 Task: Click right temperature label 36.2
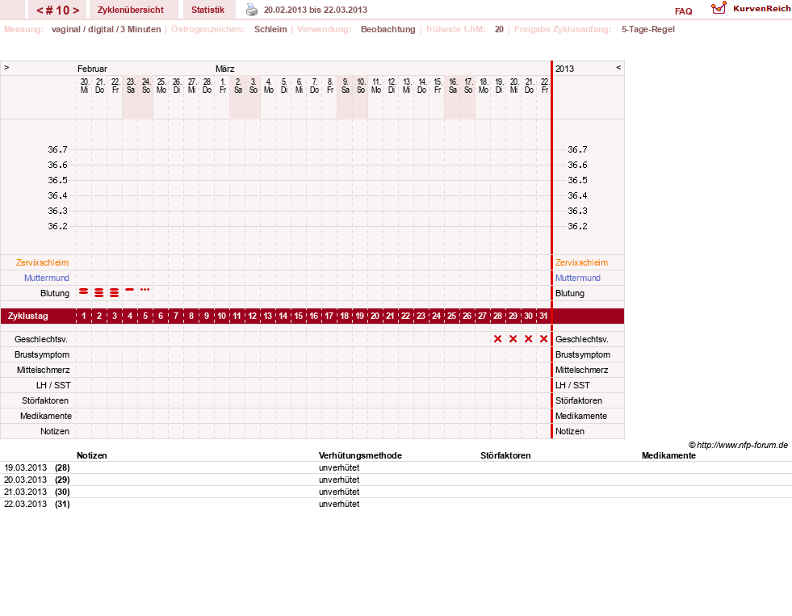click(577, 226)
